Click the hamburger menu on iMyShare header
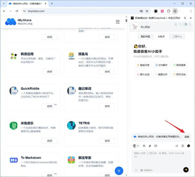Image resolution: width=195 pixels, height=177 pixels. (118, 22)
